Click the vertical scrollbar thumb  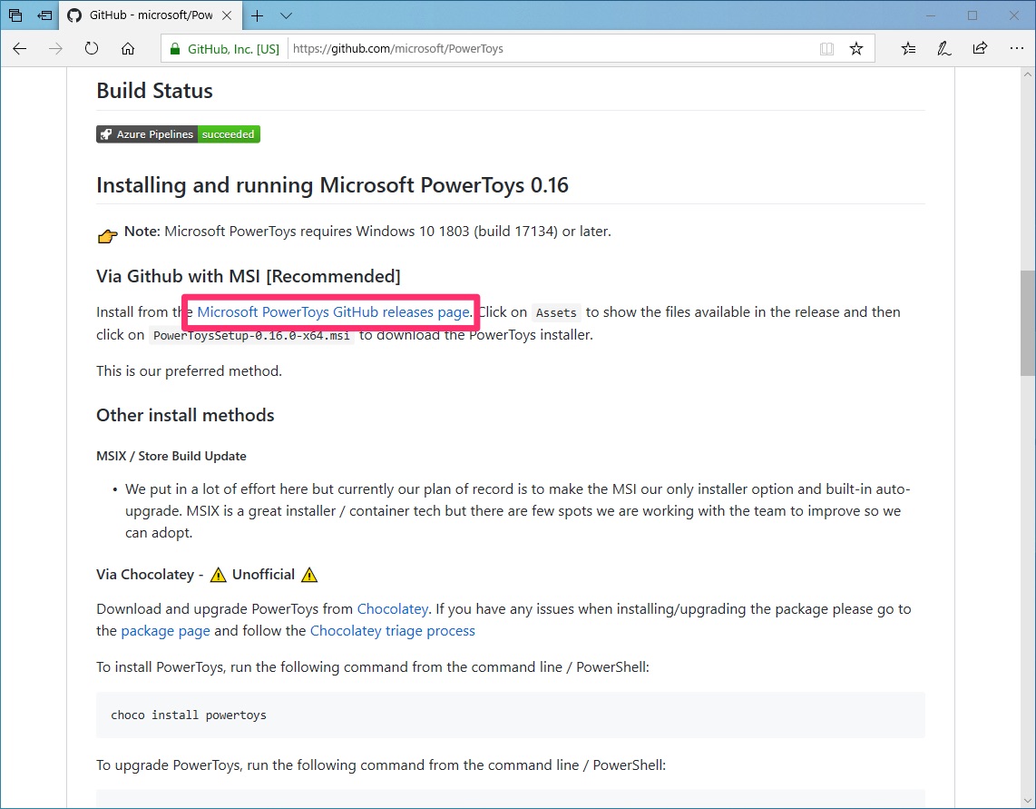click(x=1028, y=323)
